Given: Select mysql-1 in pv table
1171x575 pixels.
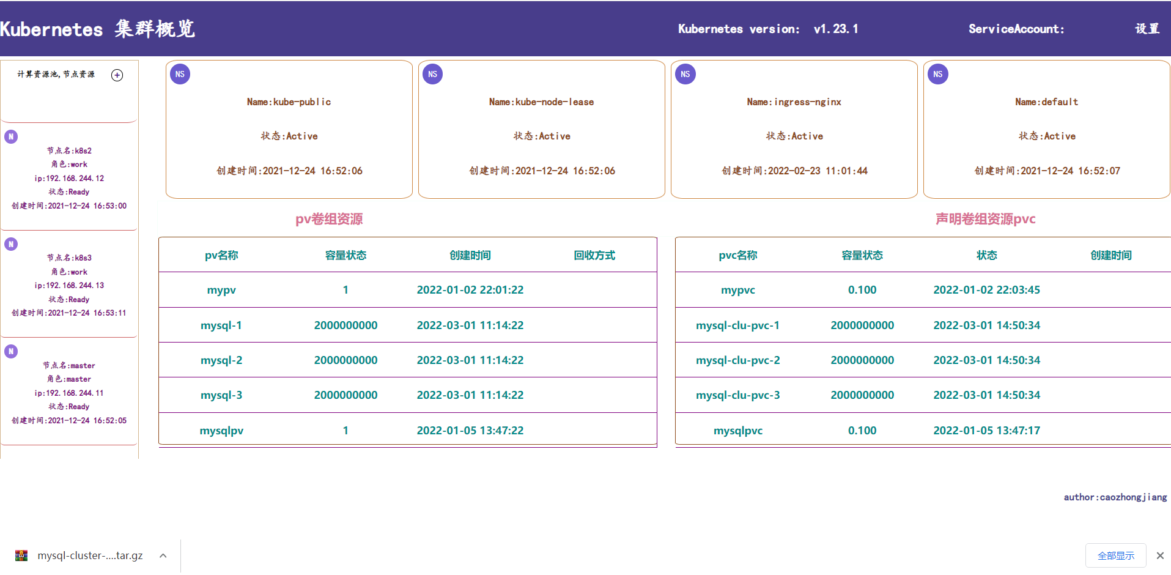Looking at the screenshot, I should click(221, 325).
